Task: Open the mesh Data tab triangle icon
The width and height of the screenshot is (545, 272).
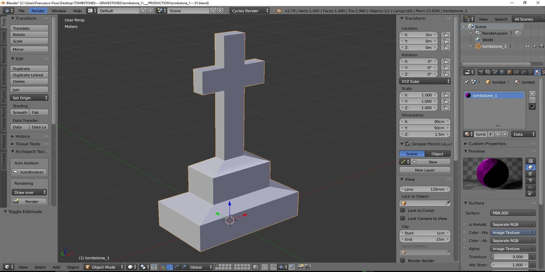Action: [531, 72]
